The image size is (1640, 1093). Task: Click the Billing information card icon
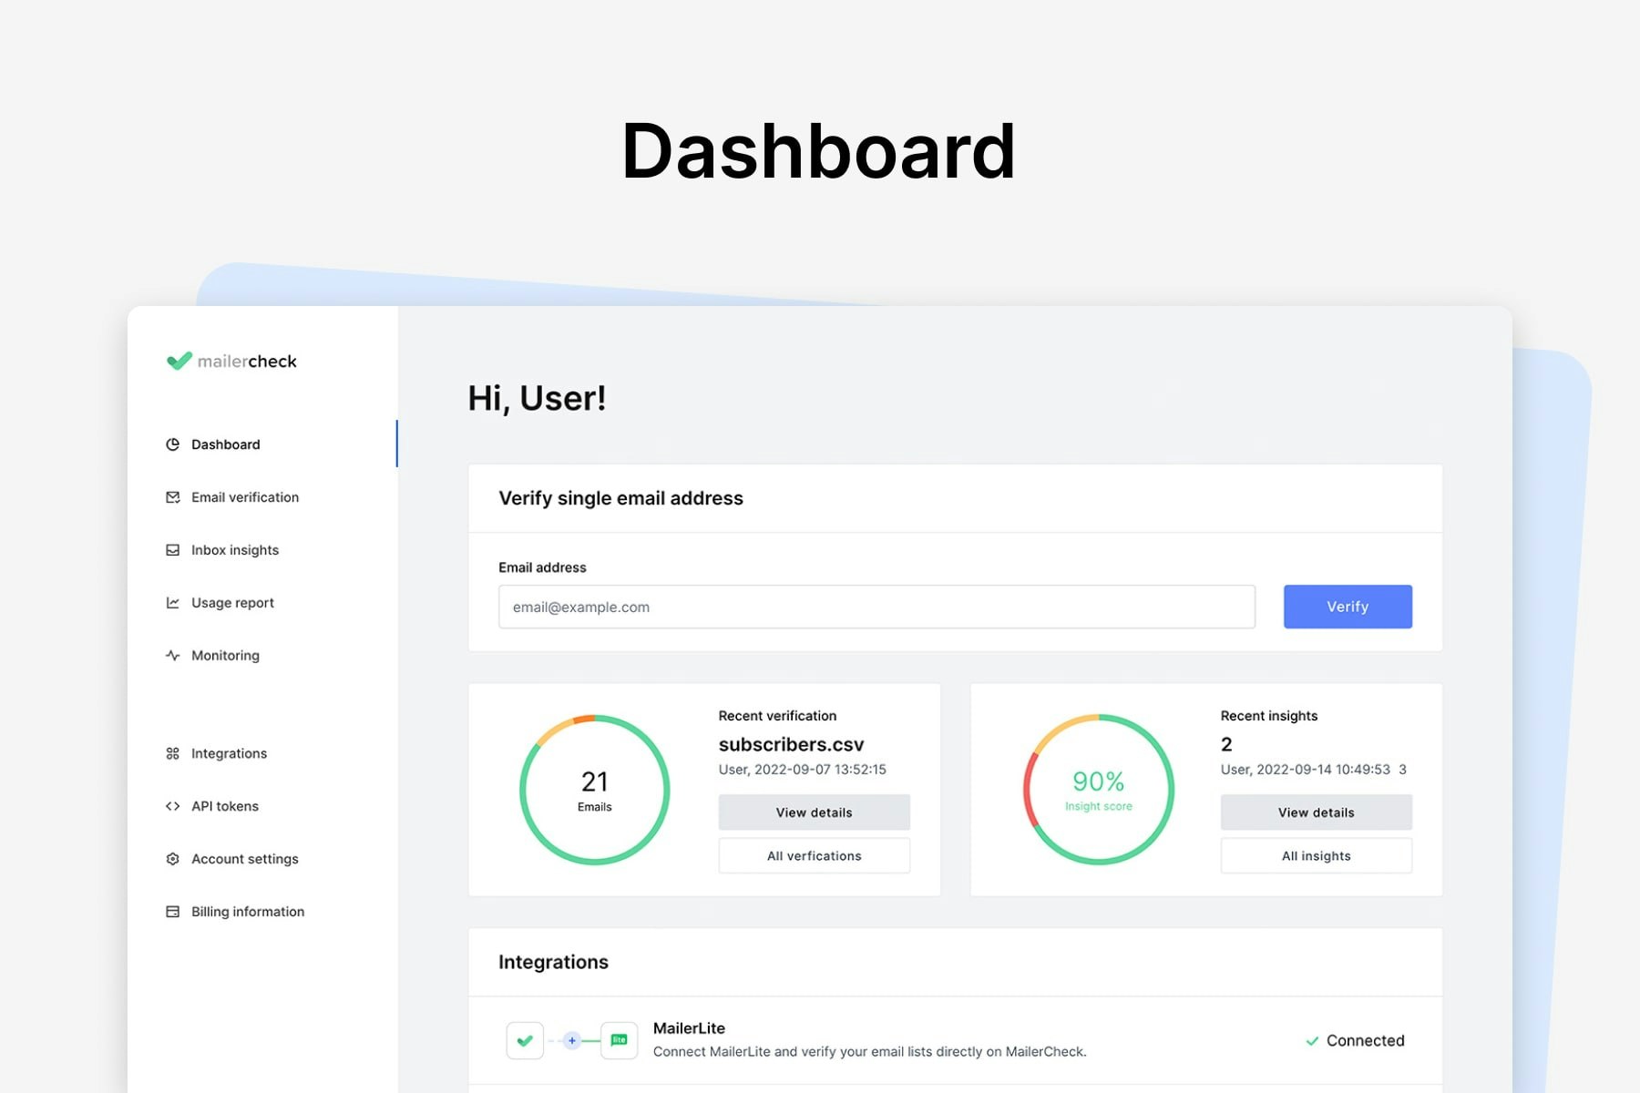point(172,912)
